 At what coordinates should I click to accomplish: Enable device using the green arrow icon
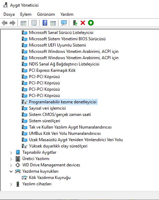[x=91, y=23]
